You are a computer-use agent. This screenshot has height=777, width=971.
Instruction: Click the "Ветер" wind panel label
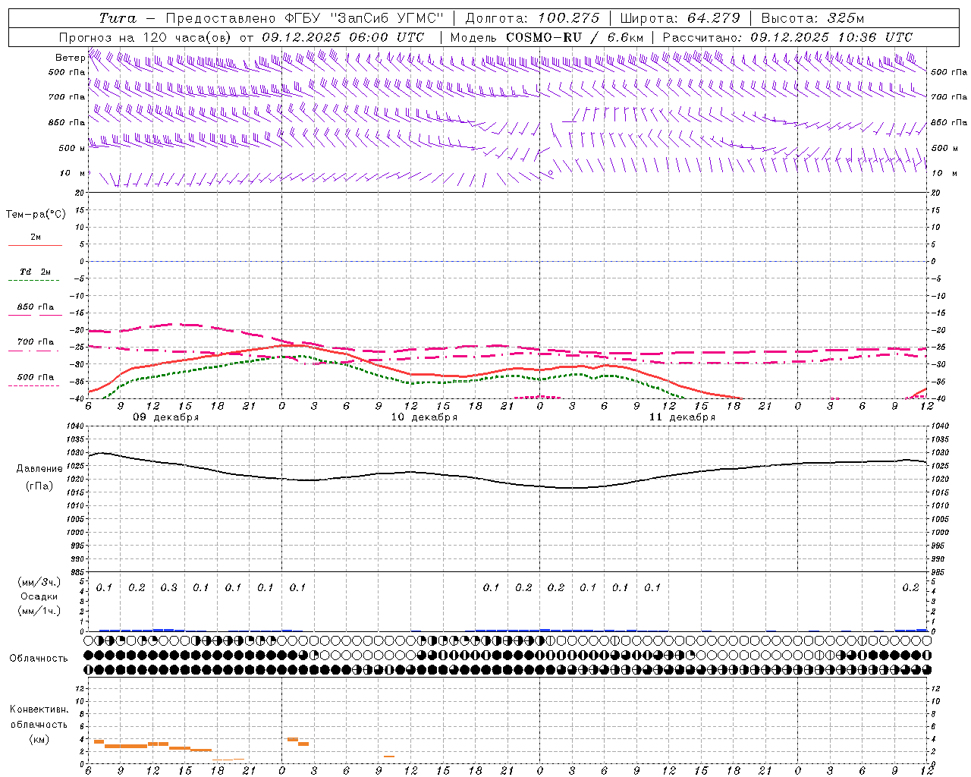pyautogui.click(x=70, y=58)
